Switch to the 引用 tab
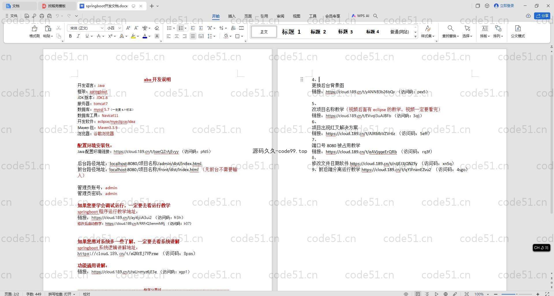554x296 pixels. (x=264, y=16)
